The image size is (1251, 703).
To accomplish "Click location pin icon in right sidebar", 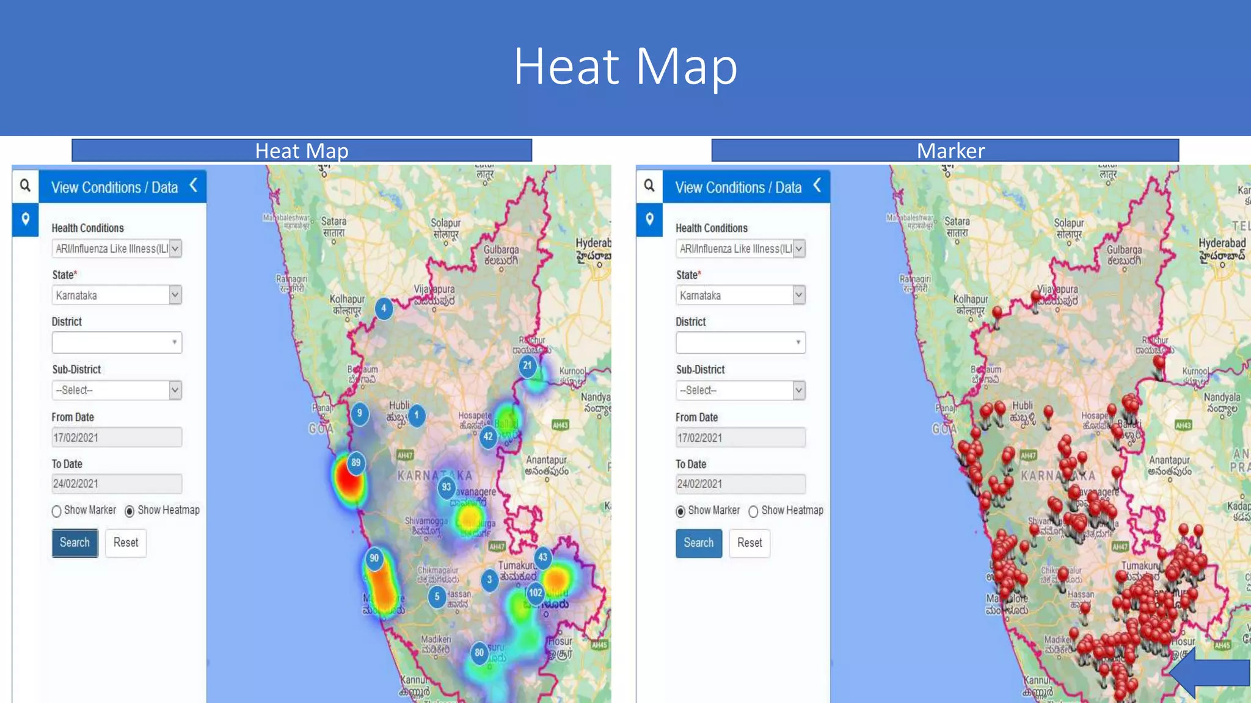I will (x=649, y=219).
